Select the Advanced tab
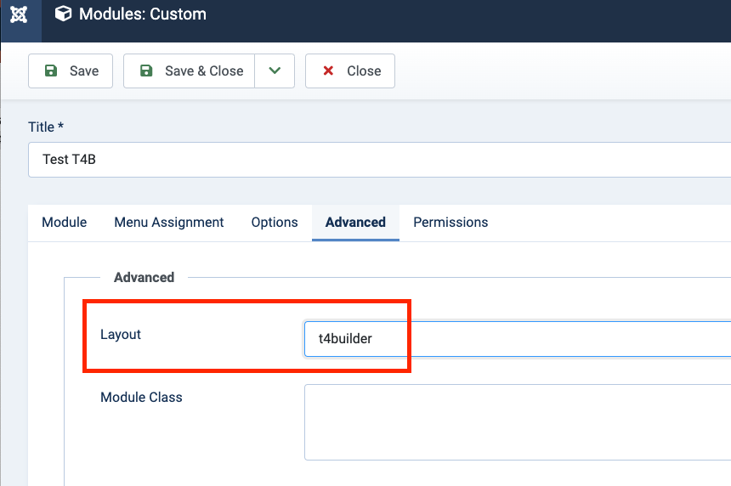 coord(355,223)
